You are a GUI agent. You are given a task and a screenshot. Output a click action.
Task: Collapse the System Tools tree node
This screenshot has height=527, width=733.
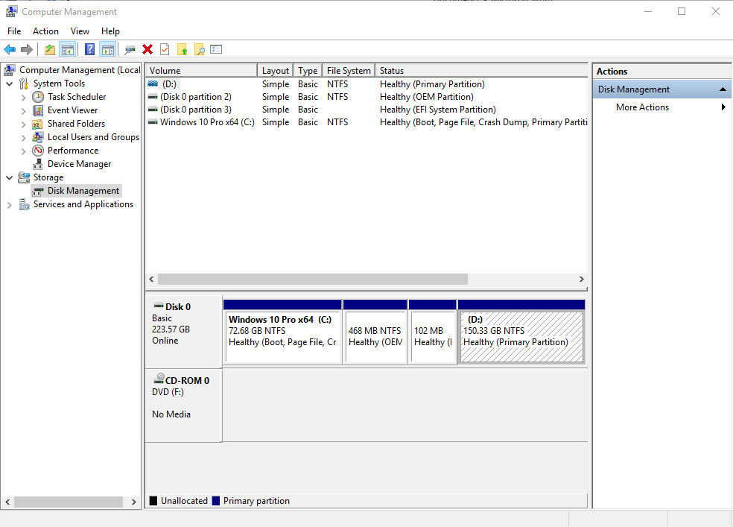(x=10, y=83)
